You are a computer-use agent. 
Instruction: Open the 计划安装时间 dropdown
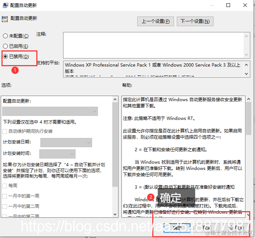(57, 154)
